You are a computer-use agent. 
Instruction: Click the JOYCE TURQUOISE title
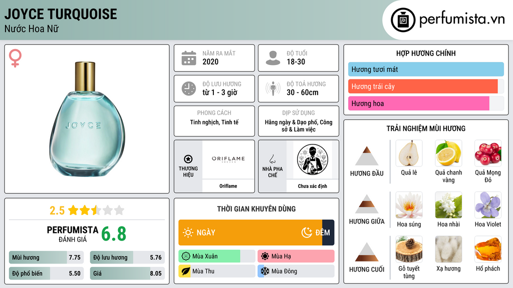pos(61,14)
